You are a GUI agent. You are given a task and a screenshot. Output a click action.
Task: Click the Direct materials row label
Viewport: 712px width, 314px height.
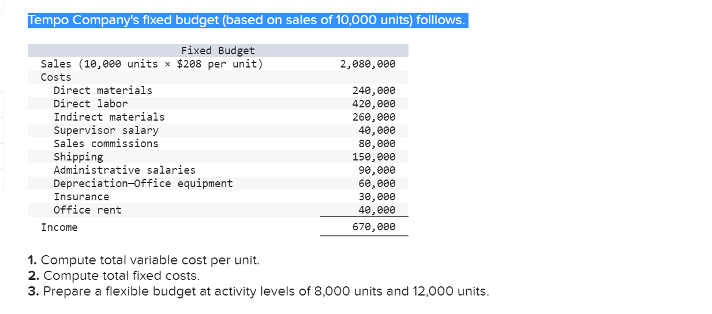[103, 90]
